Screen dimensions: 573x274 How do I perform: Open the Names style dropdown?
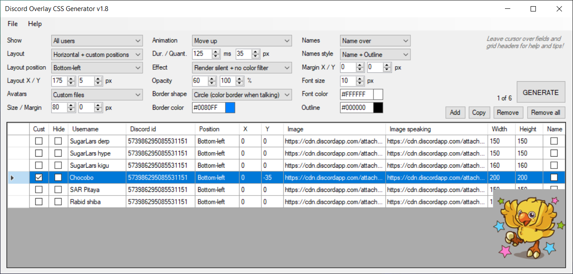pos(375,55)
